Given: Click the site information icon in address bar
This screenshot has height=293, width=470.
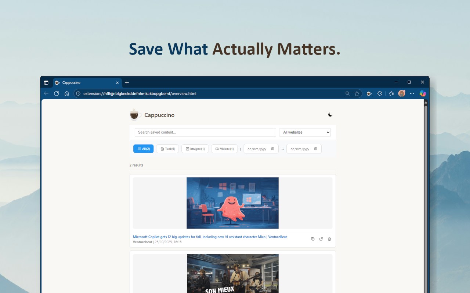Looking at the screenshot, I should (78, 93).
